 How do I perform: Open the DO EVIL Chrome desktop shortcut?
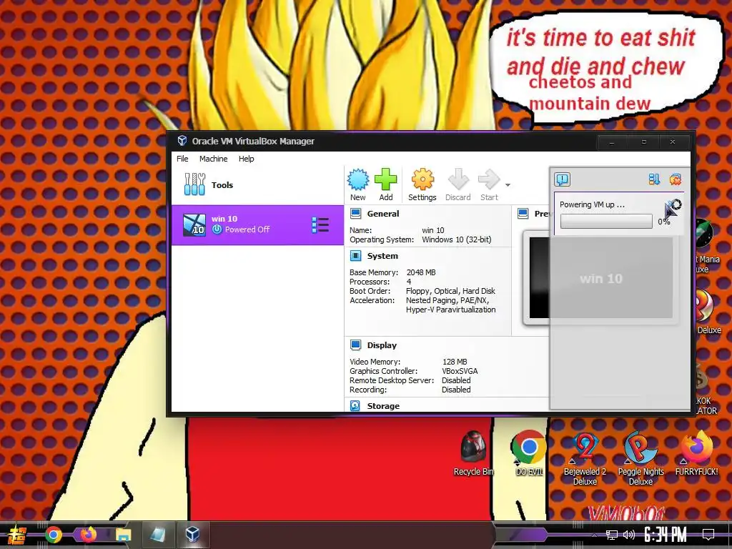(529, 452)
